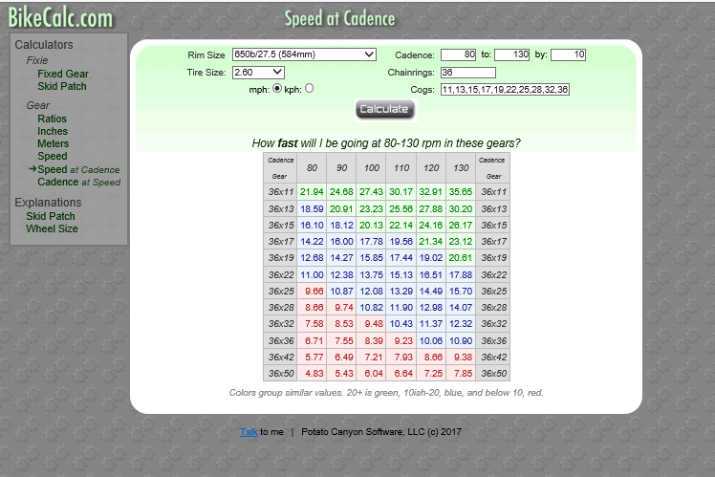Viewport: 715px width, 477px height.
Task: Click the Calculate button
Action: tap(385, 109)
